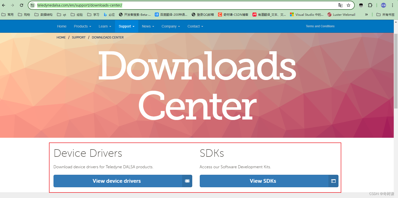Open Chrome's three-dot menu
This screenshot has width=398, height=198.
(392, 5)
